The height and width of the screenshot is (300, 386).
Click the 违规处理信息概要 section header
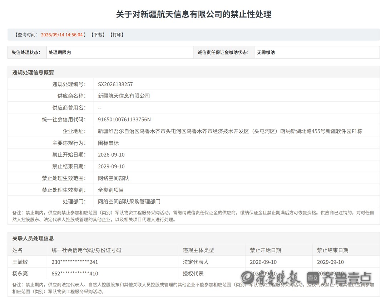[33, 72]
